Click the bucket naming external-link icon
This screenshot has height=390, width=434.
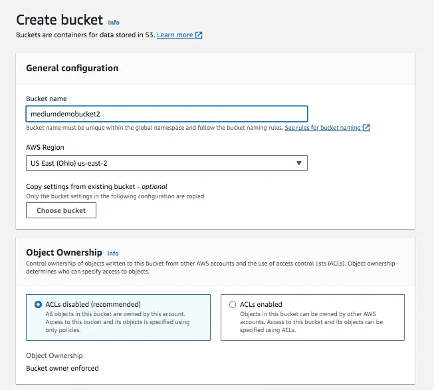pos(366,128)
